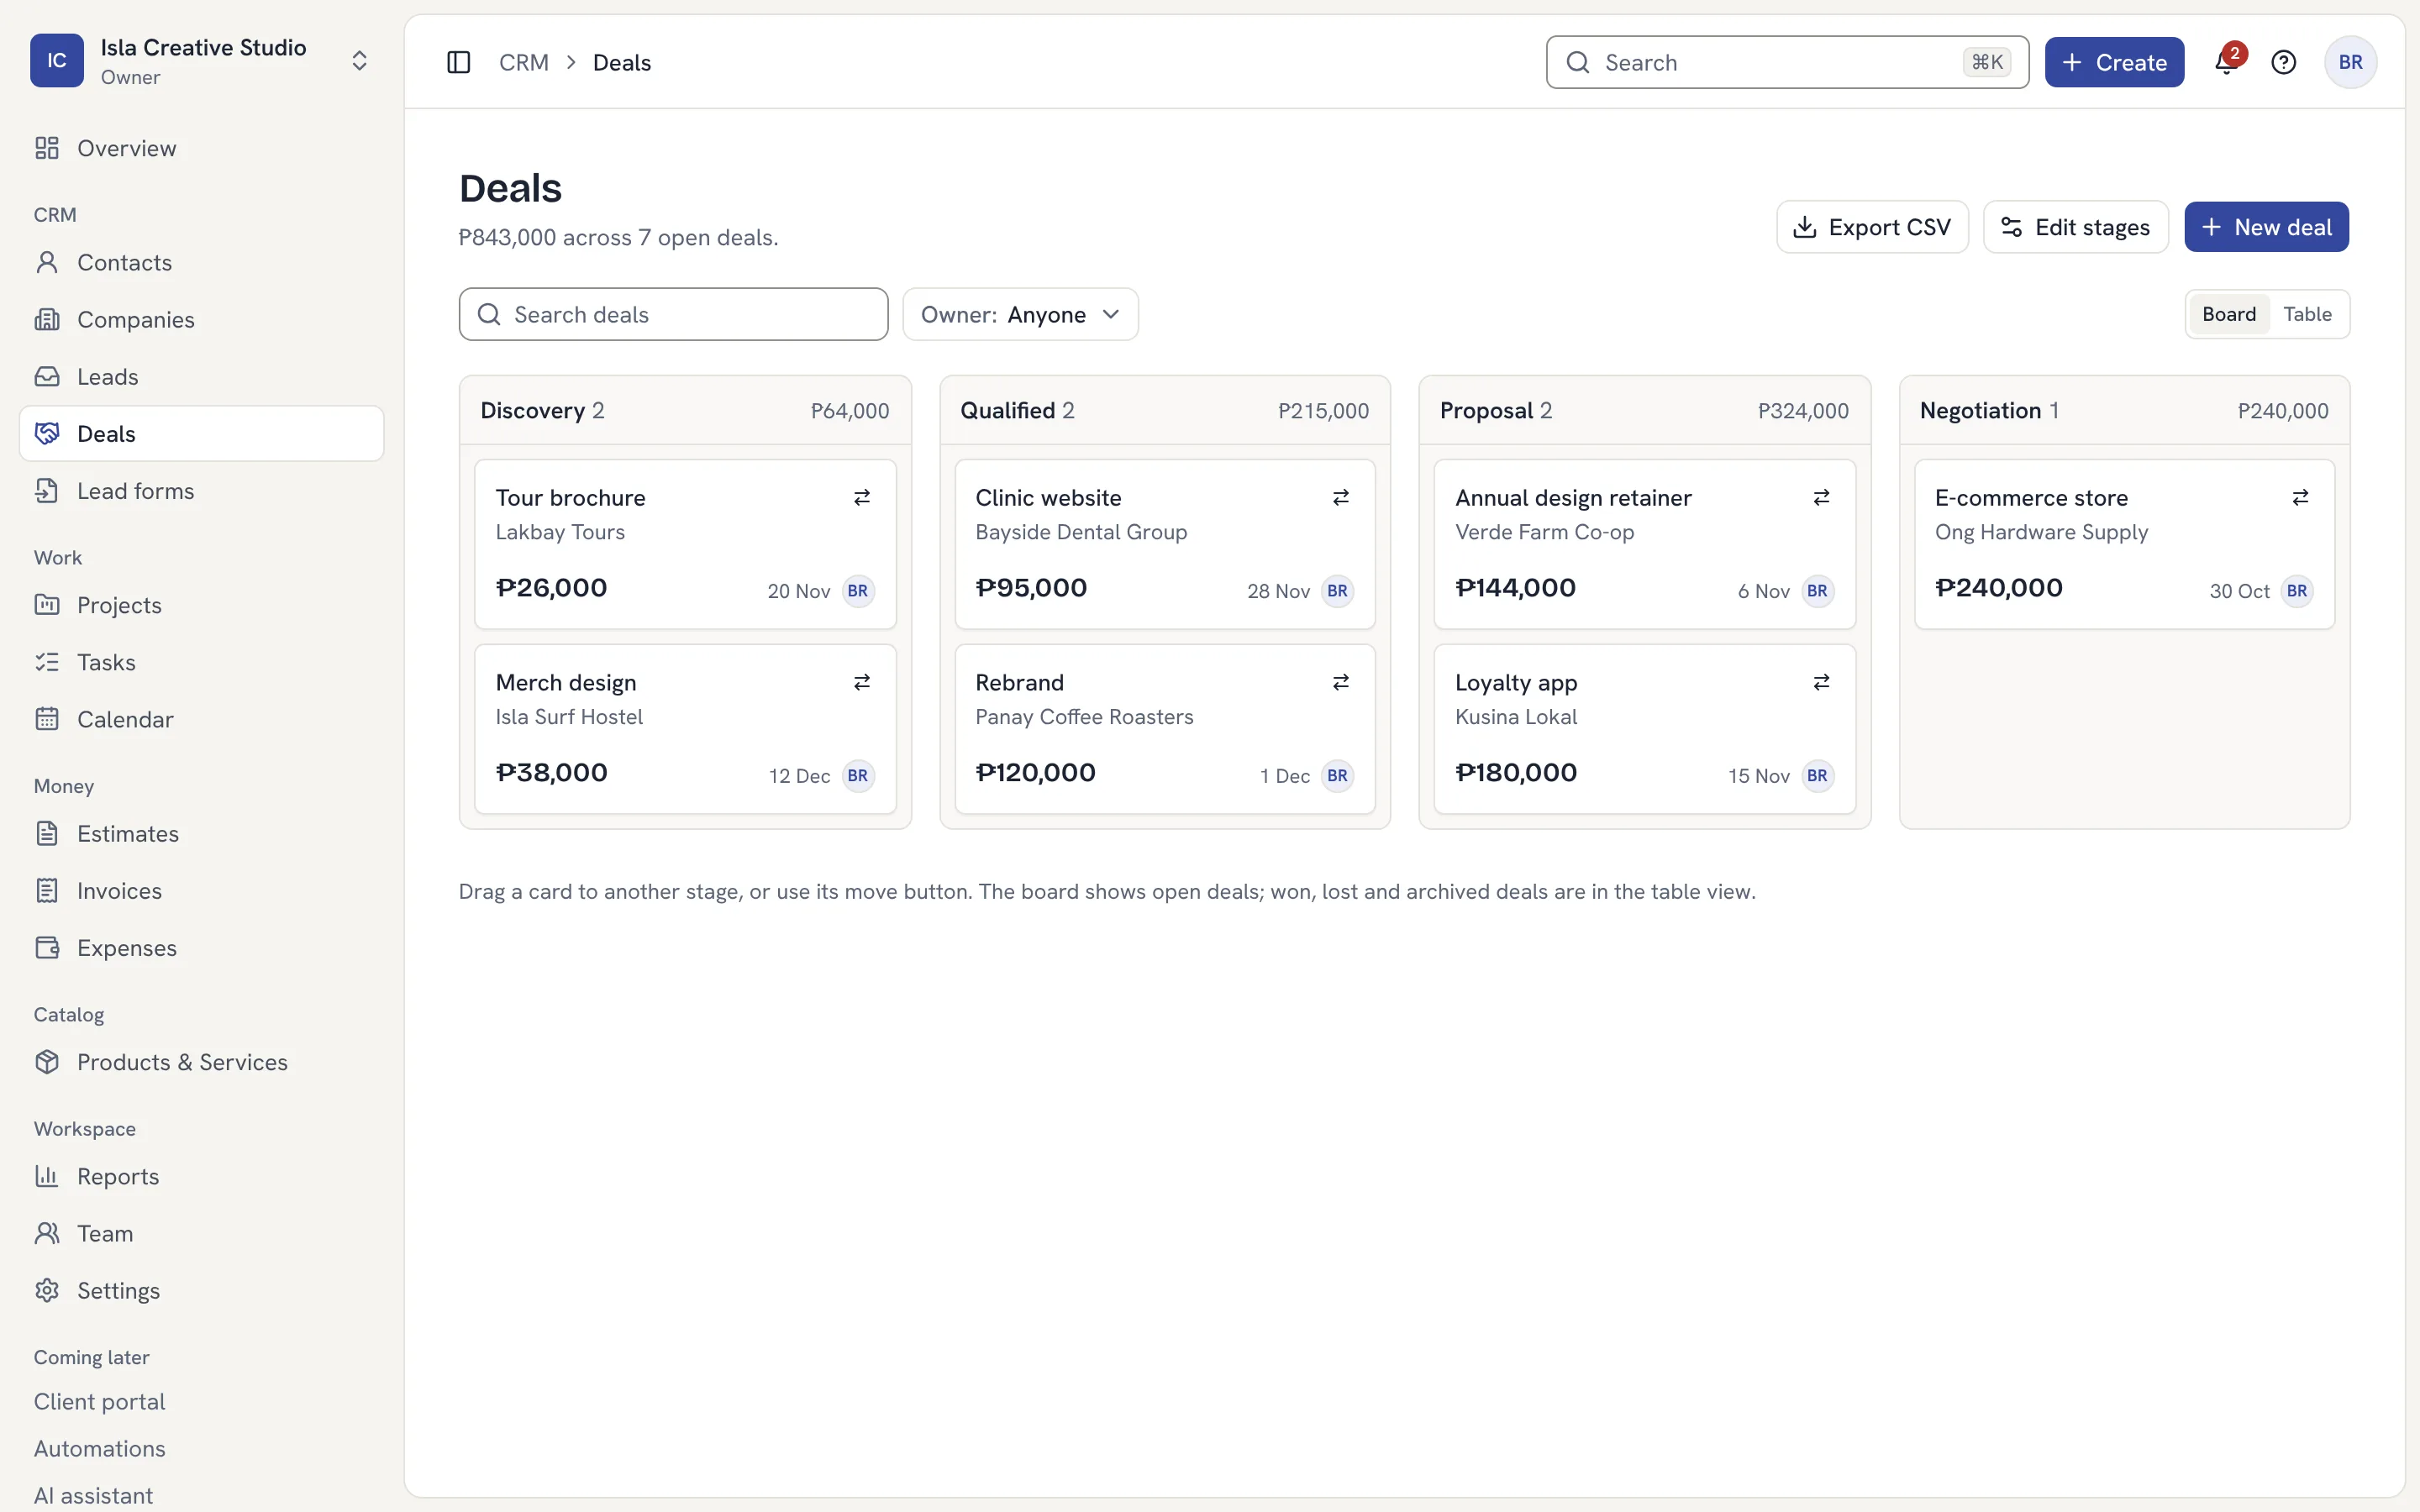Open the Owner: Anyone filter dropdown
Screen dimensions: 2420x1512
(1020, 315)
